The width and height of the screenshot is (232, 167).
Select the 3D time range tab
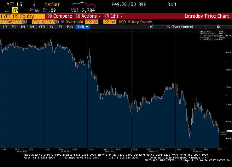pyautogui.click(x=14, y=27)
